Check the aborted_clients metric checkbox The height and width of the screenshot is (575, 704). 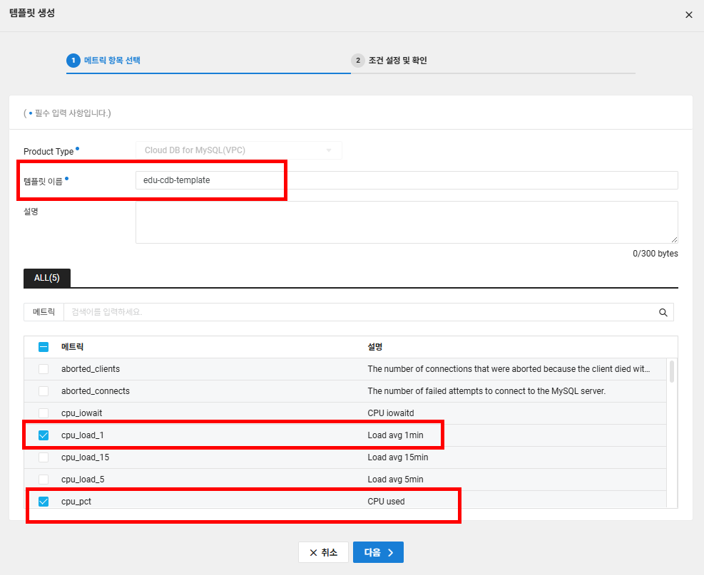pos(44,369)
